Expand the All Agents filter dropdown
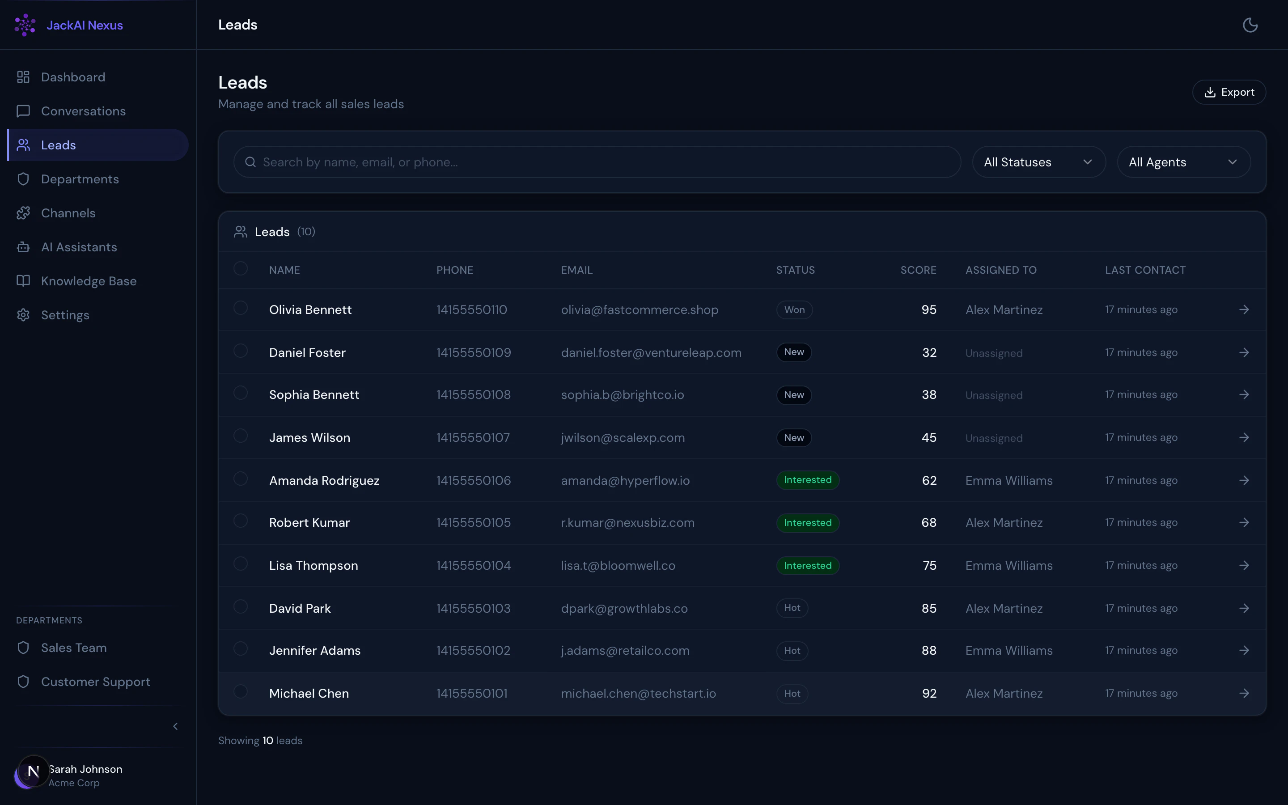The width and height of the screenshot is (1288, 805). (1183, 162)
